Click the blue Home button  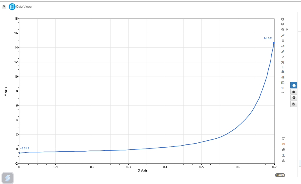[x=294, y=85]
